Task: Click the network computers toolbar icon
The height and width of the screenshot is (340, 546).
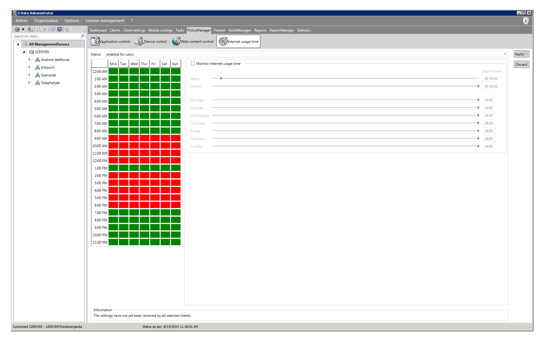Action: click(x=30, y=29)
